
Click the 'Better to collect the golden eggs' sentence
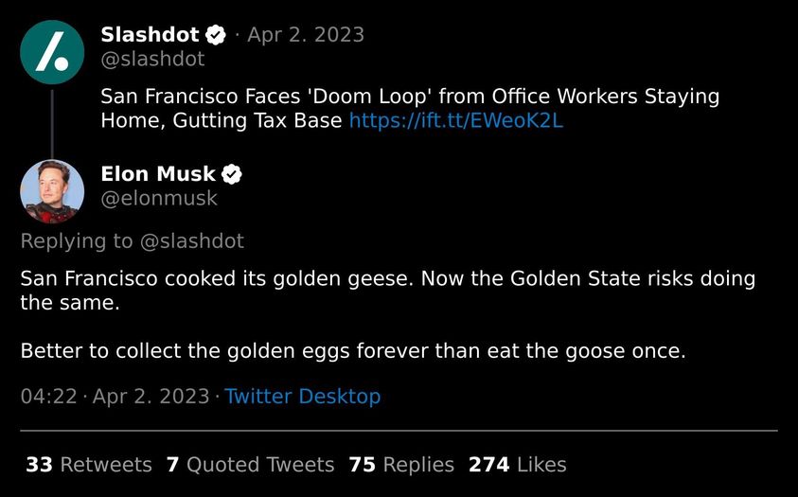353,351
